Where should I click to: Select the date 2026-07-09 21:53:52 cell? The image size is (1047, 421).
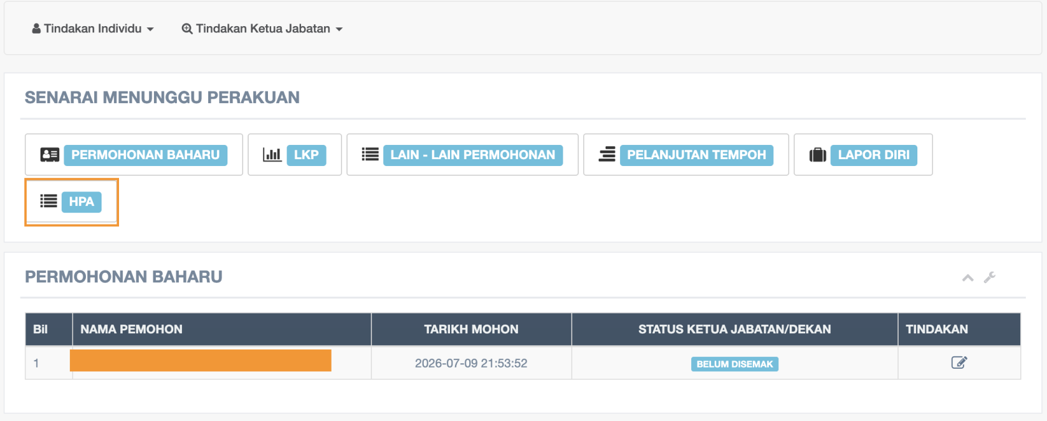tap(471, 363)
